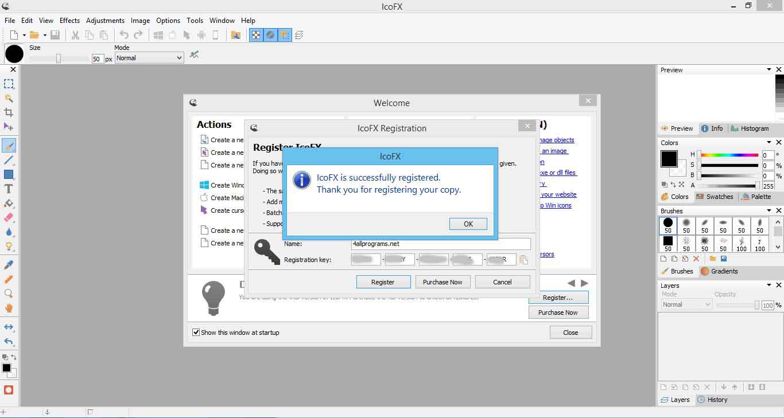Expand the Brushes panel options arrow
The image size is (784, 418).
769,211
